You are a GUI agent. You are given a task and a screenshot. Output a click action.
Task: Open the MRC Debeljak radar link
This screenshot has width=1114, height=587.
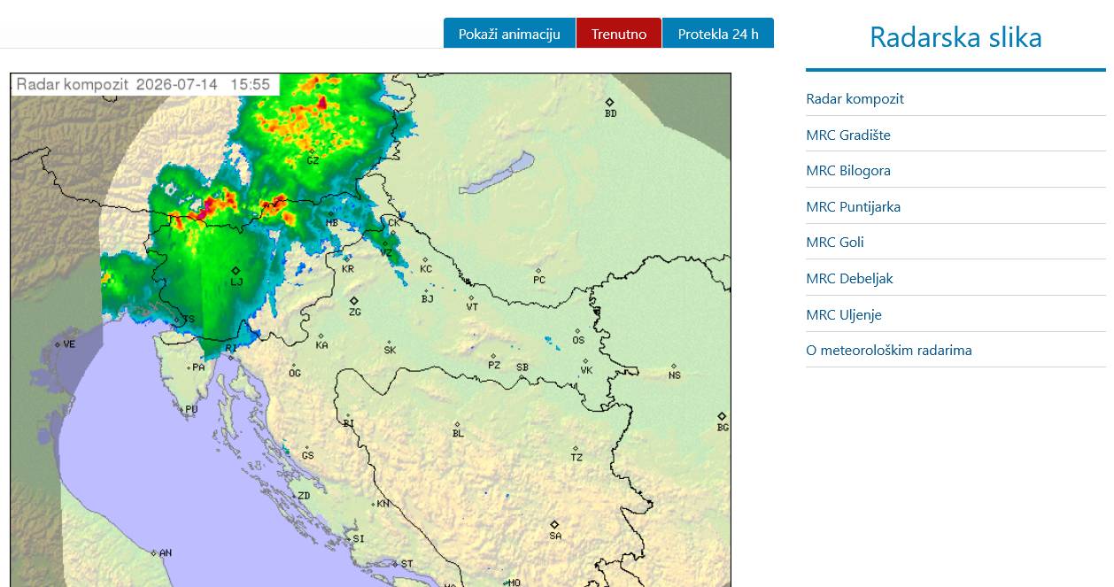coord(849,278)
